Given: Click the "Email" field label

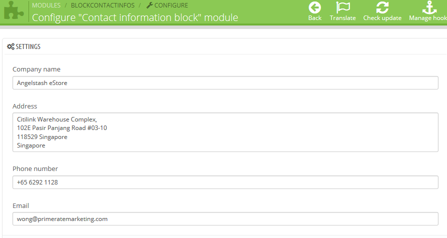Looking at the screenshot, I should (21, 205).
